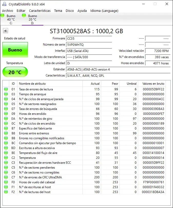173x208 pixels.
Task: Click status dot for Recuperación de errores hardware ECC
Action: pos(6,162)
